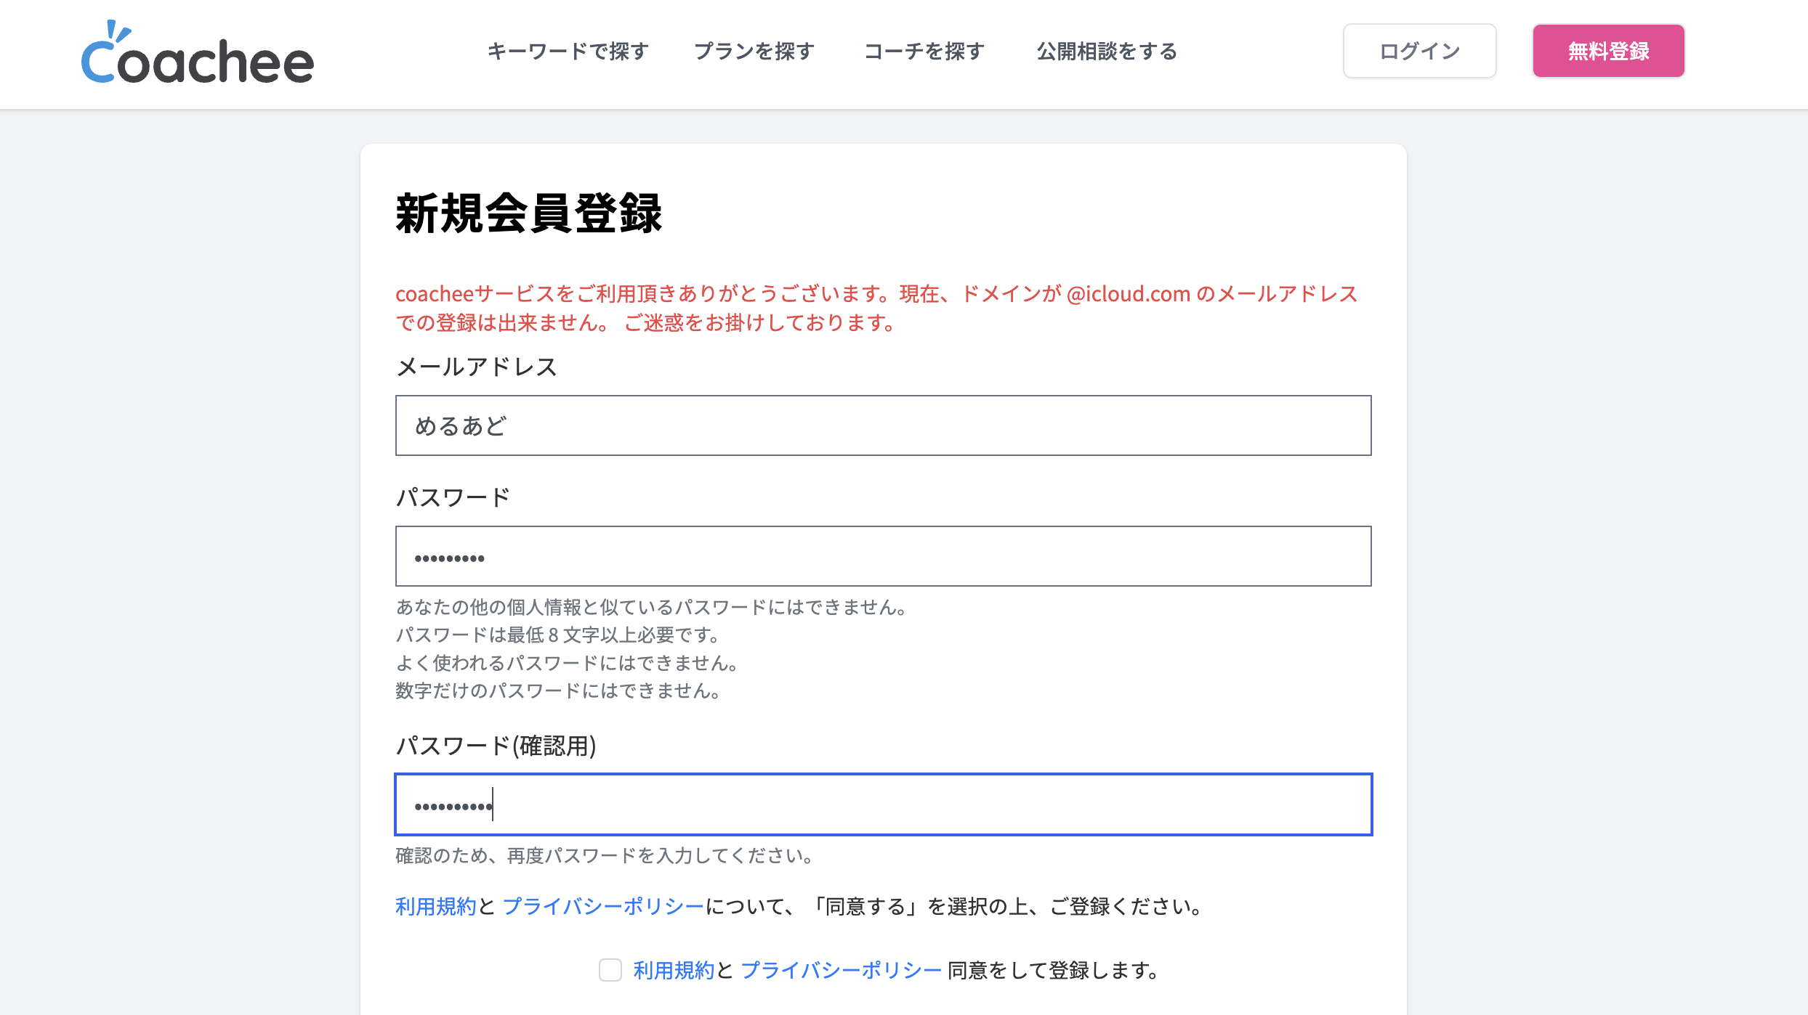Click the red icloud.com notice text

click(x=876, y=308)
